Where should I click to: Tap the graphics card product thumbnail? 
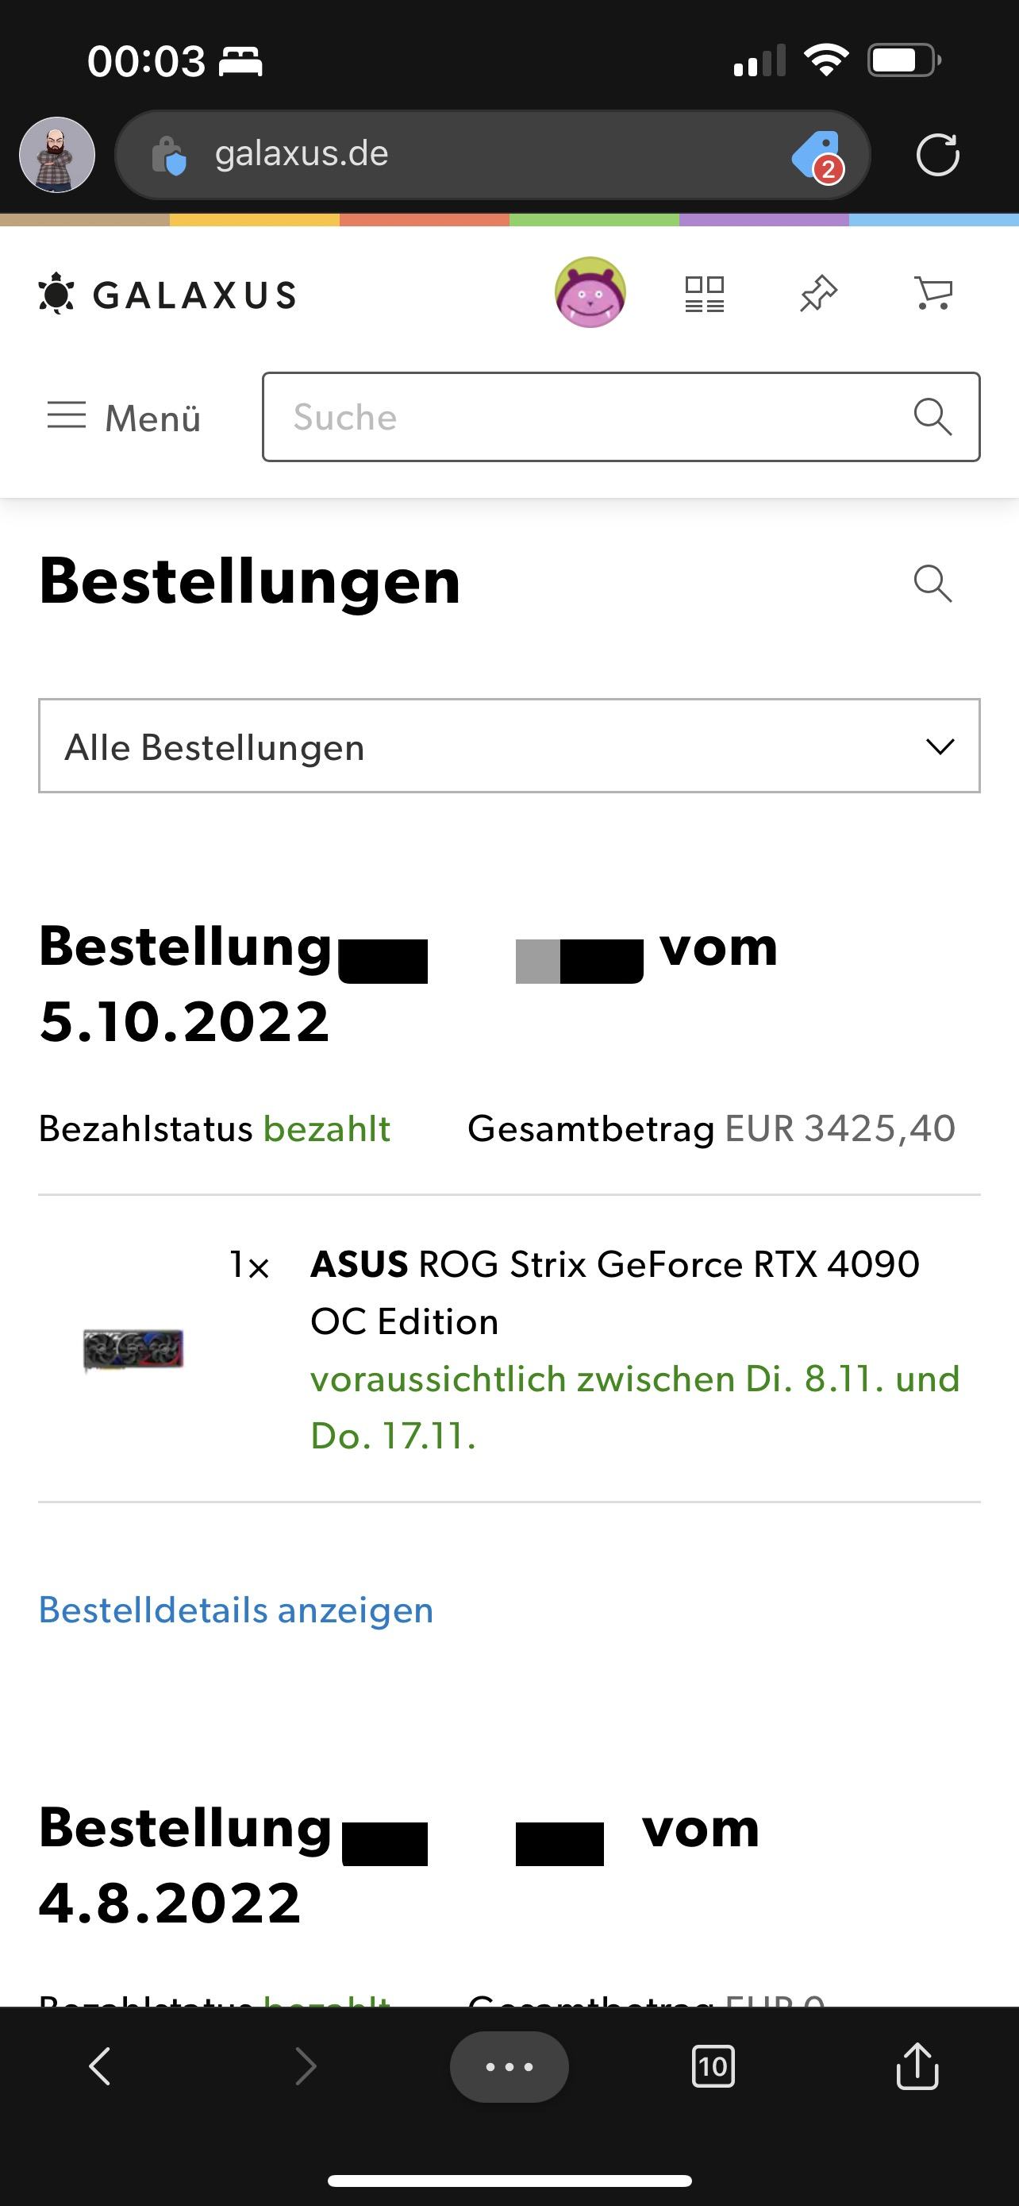pyautogui.click(x=133, y=1350)
